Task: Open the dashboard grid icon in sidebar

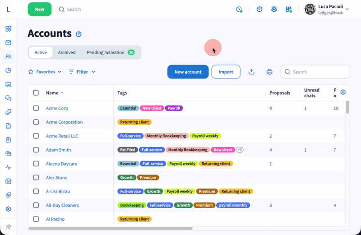Action: coord(8,29)
